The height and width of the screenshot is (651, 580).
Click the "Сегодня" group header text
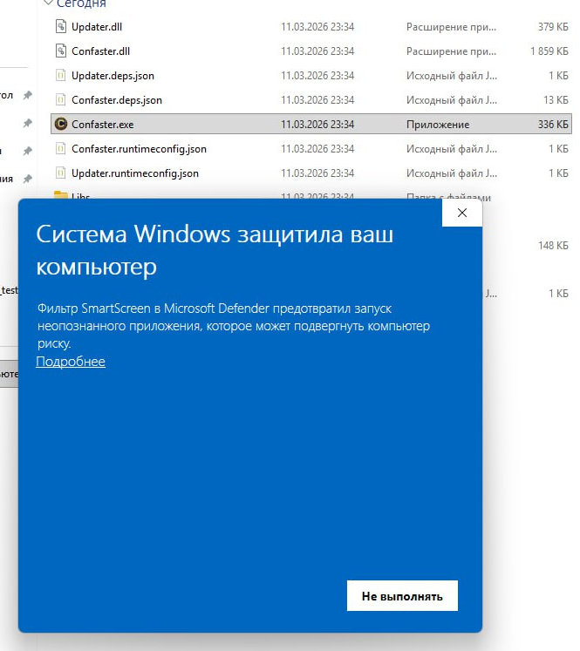click(x=81, y=3)
